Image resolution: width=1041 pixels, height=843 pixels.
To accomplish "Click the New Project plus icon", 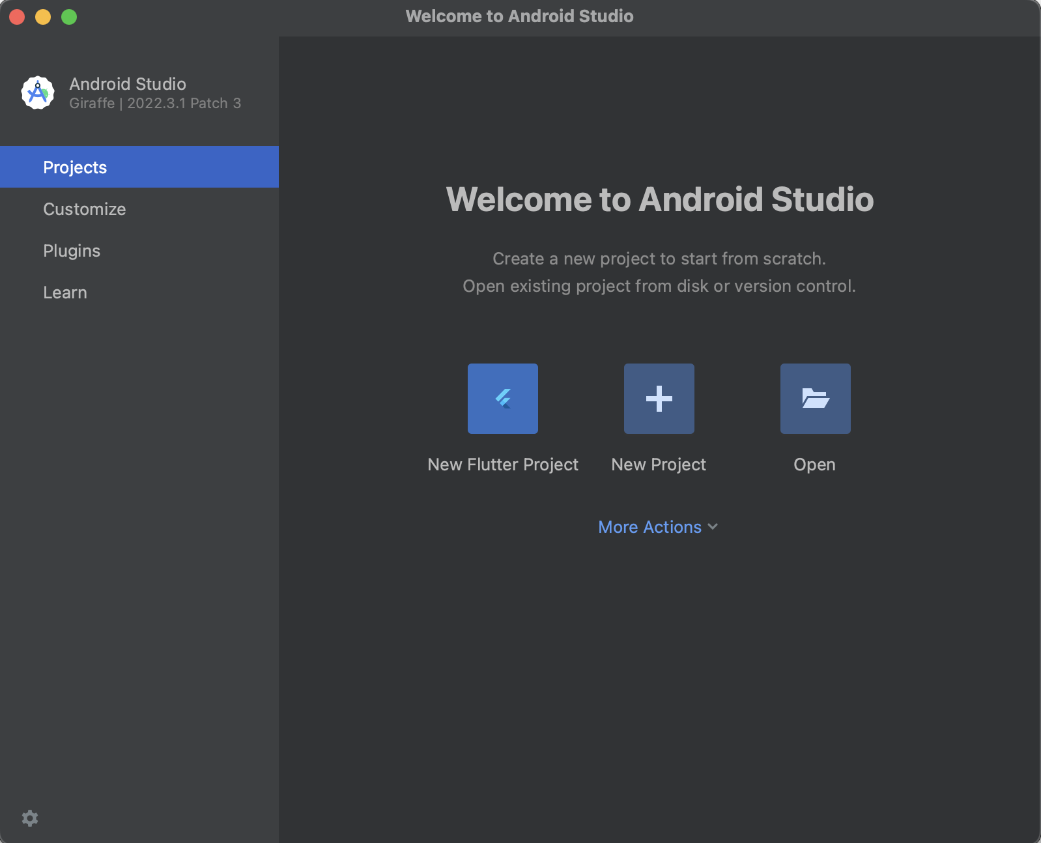I will point(659,399).
